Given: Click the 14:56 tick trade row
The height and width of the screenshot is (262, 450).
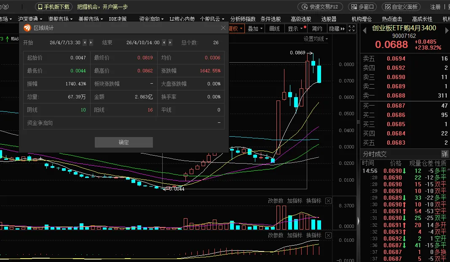Looking at the screenshot, I should (x=404, y=171).
